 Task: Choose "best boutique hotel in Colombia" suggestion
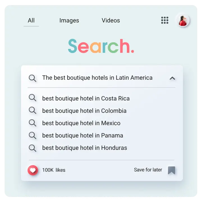(x=84, y=111)
